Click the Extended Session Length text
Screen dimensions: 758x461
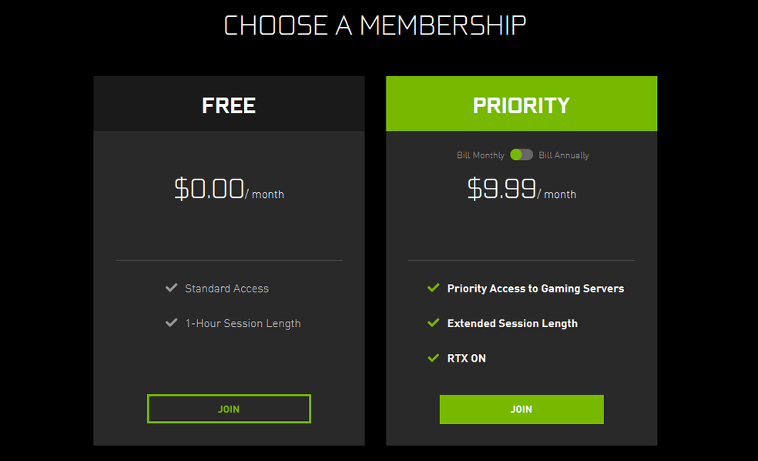(512, 323)
